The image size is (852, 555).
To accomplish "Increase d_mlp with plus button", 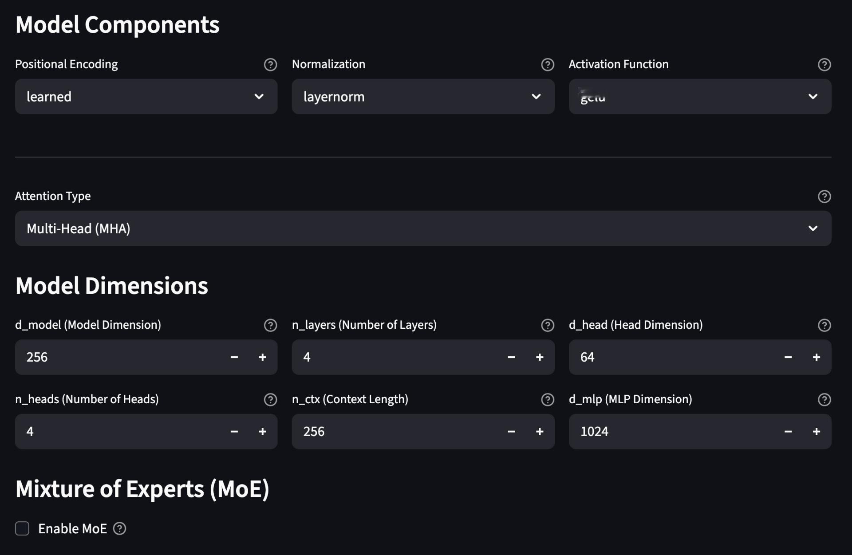I will pos(816,432).
